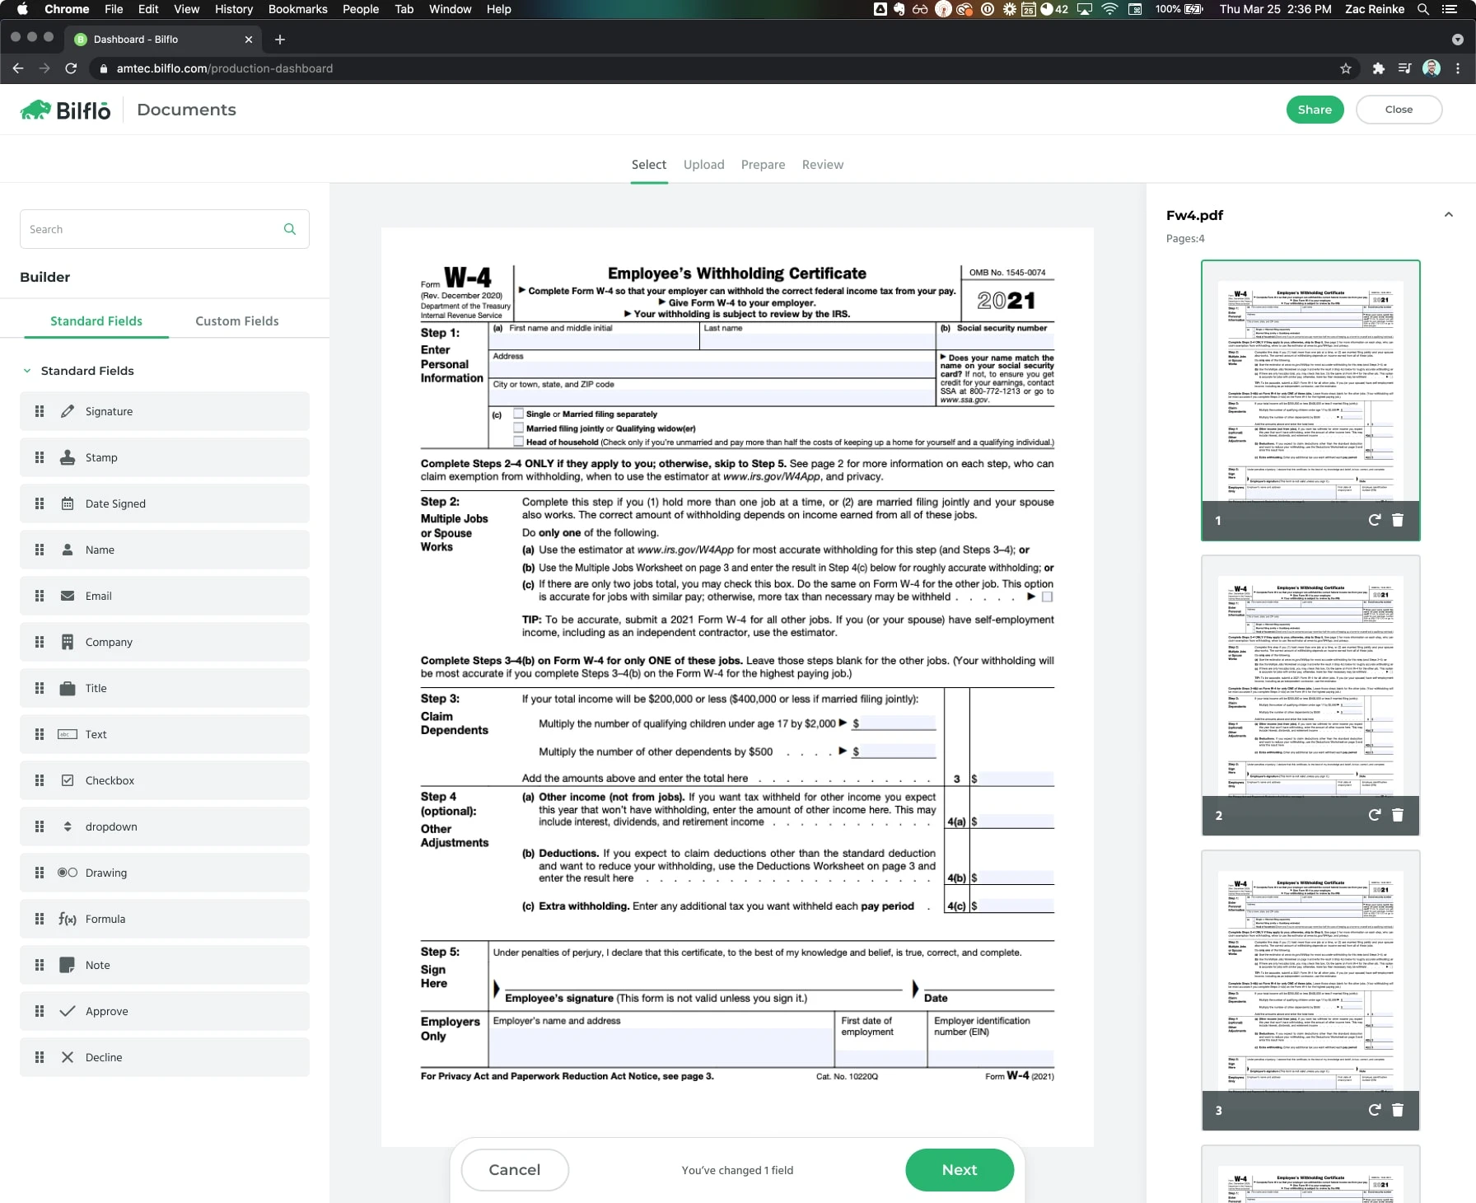This screenshot has height=1203, width=1476.
Task: Click the Social security number field
Action: coord(996,341)
